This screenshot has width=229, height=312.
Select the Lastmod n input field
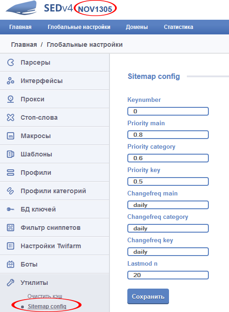tap(168, 275)
